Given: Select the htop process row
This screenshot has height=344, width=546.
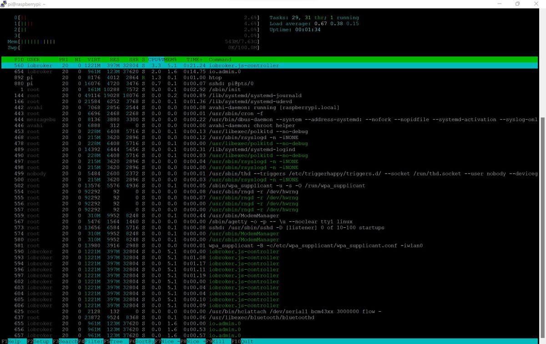Looking at the screenshot, I should click(x=270, y=77).
